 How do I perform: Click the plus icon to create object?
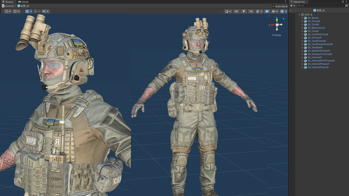tap(291, 6)
